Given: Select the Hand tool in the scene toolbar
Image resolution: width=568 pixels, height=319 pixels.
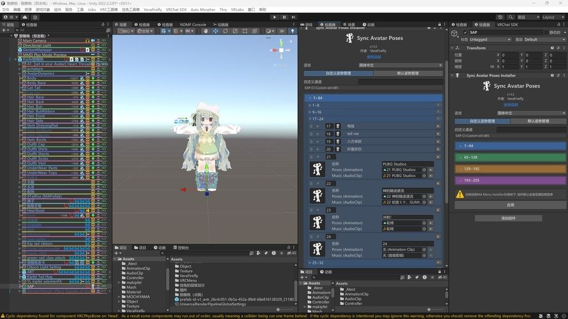Looking at the screenshot, I should click(206, 31).
